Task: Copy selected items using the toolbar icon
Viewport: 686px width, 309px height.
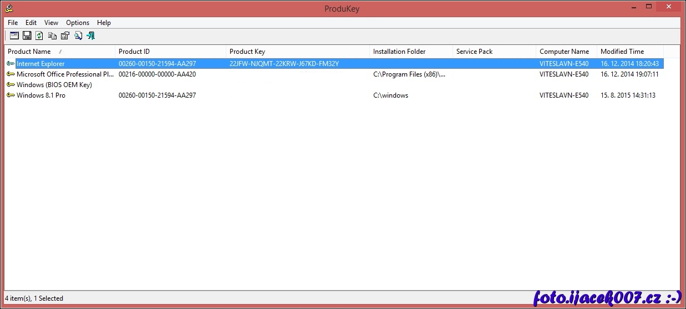Action: pyautogui.click(x=52, y=36)
